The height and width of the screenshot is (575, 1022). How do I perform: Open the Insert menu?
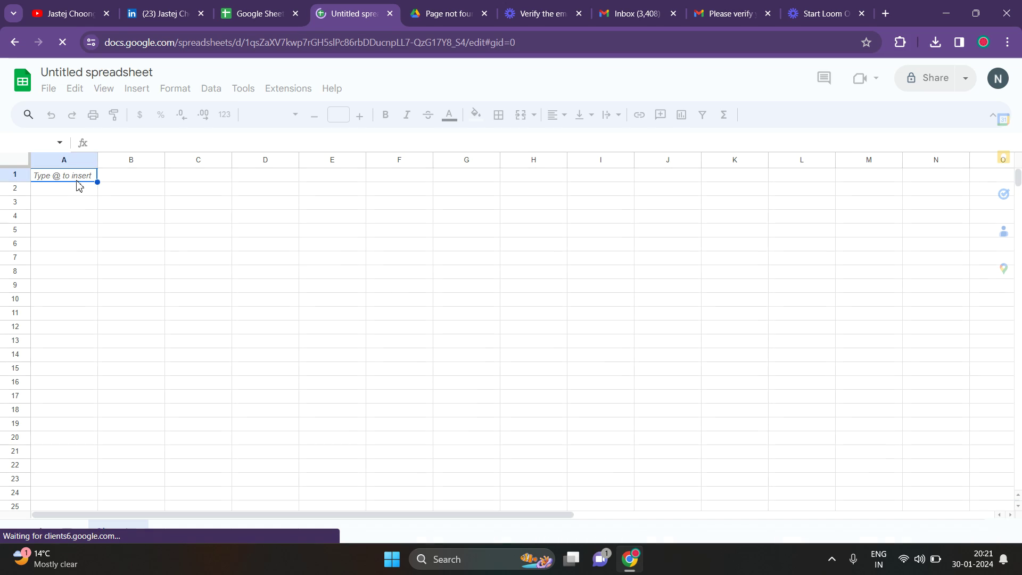pos(137,88)
